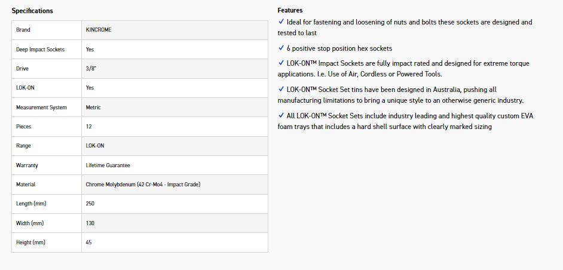Screen dimensions: 563x270
Task: Click the checkmark before 'LOK-ON Impact Sockets' feature
Action: 281,63
